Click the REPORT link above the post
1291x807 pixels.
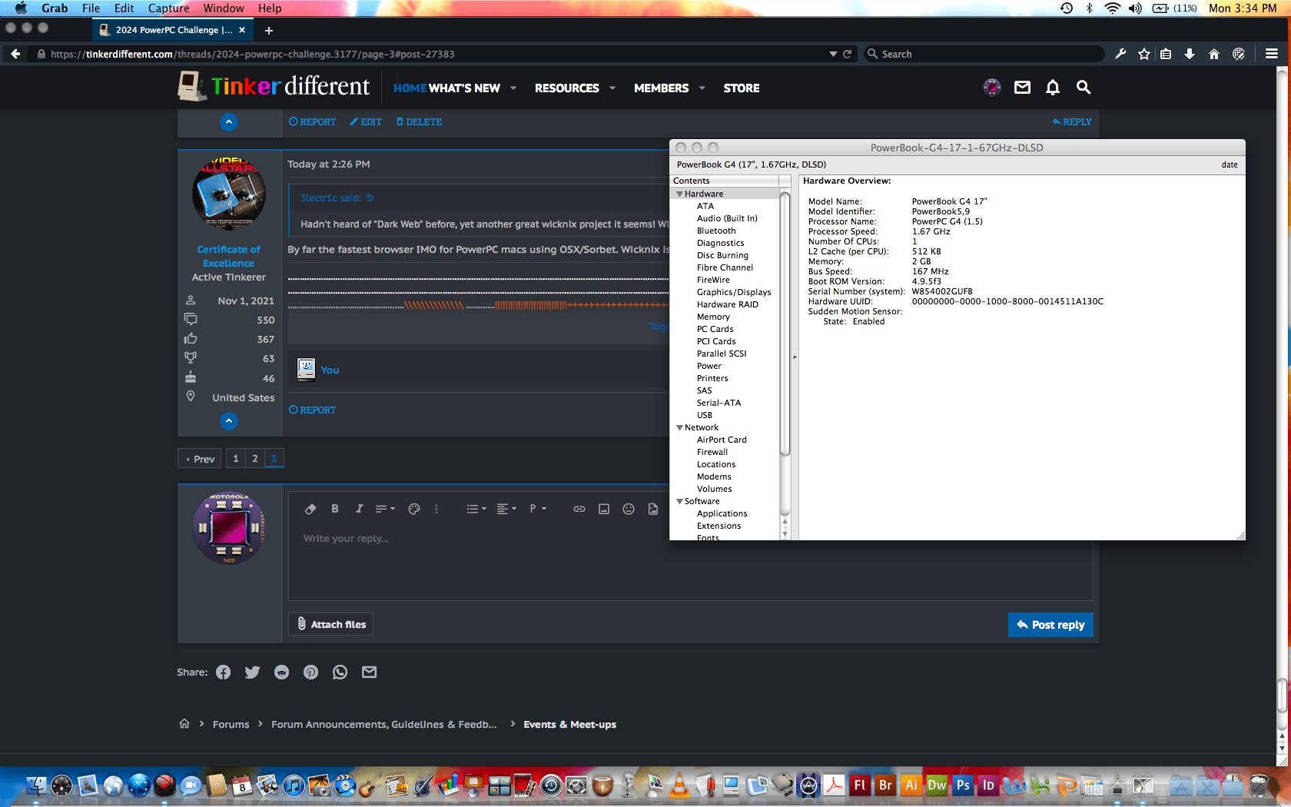click(x=312, y=122)
